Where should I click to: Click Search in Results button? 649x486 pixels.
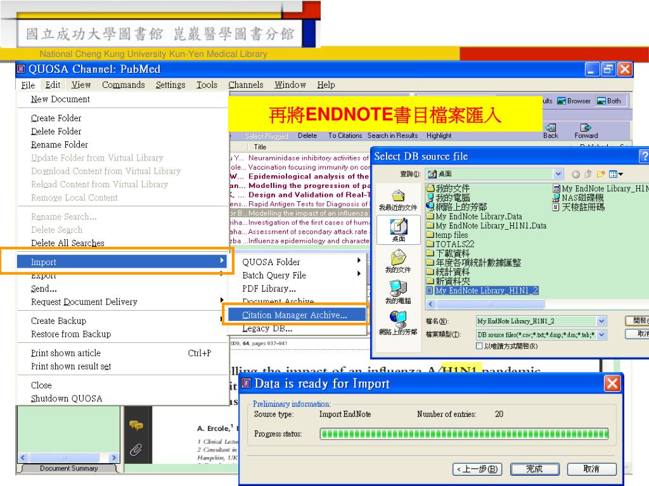392,135
